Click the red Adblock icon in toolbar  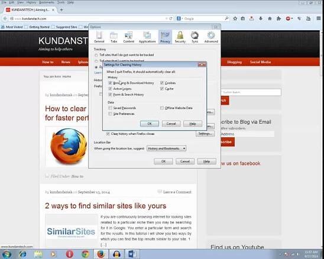[x=288, y=18]
